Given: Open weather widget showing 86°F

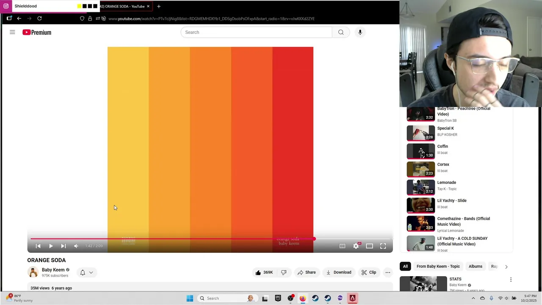Looking at the screenshot, I should pos(19,298).
